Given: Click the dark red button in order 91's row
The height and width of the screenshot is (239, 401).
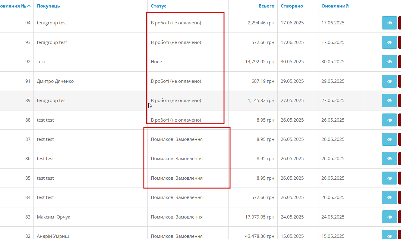Looking at the screenshot, I should tap(399, 81).
